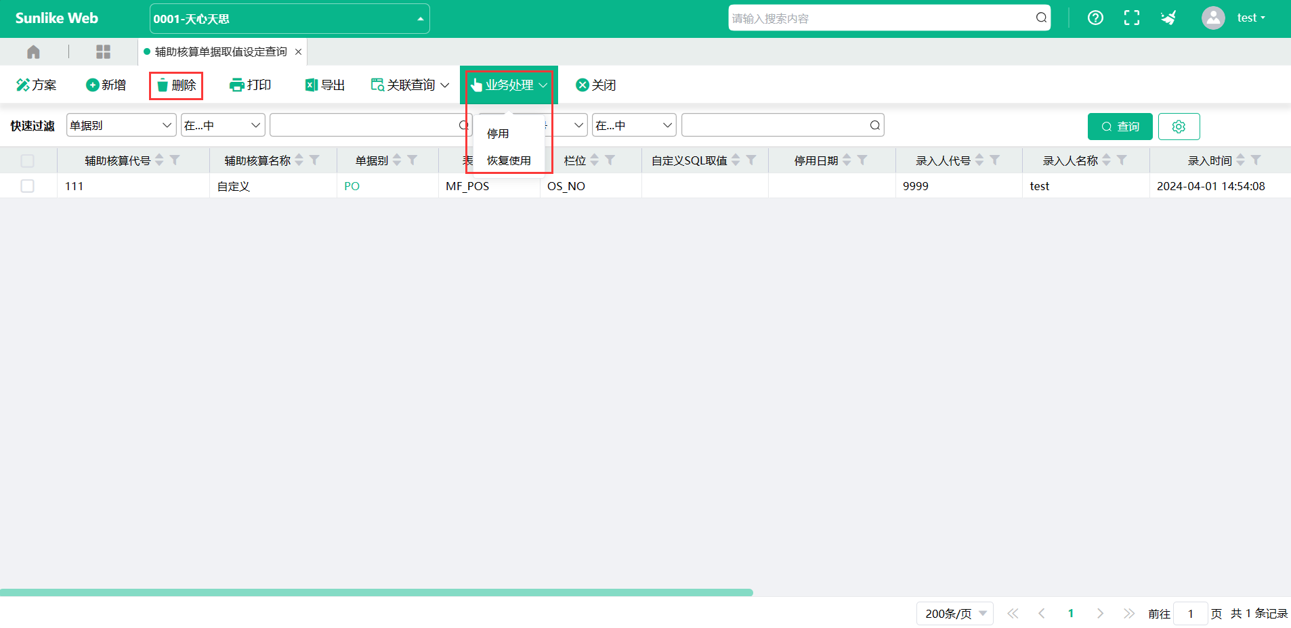Open the second 在...中 operator dropdown
The image size is (1291, 628).
click(x=634, y=125)
